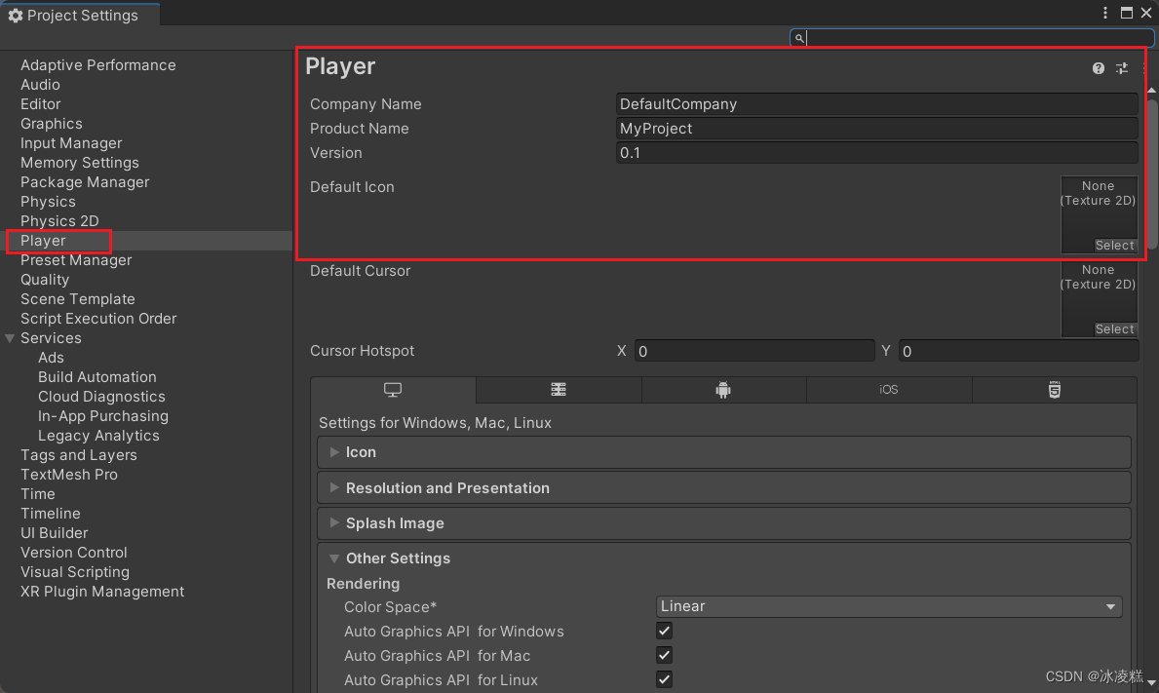1159x693 pixels.
Task: Open Cloud Diagnostics settings
Action: tap(101, 397)
